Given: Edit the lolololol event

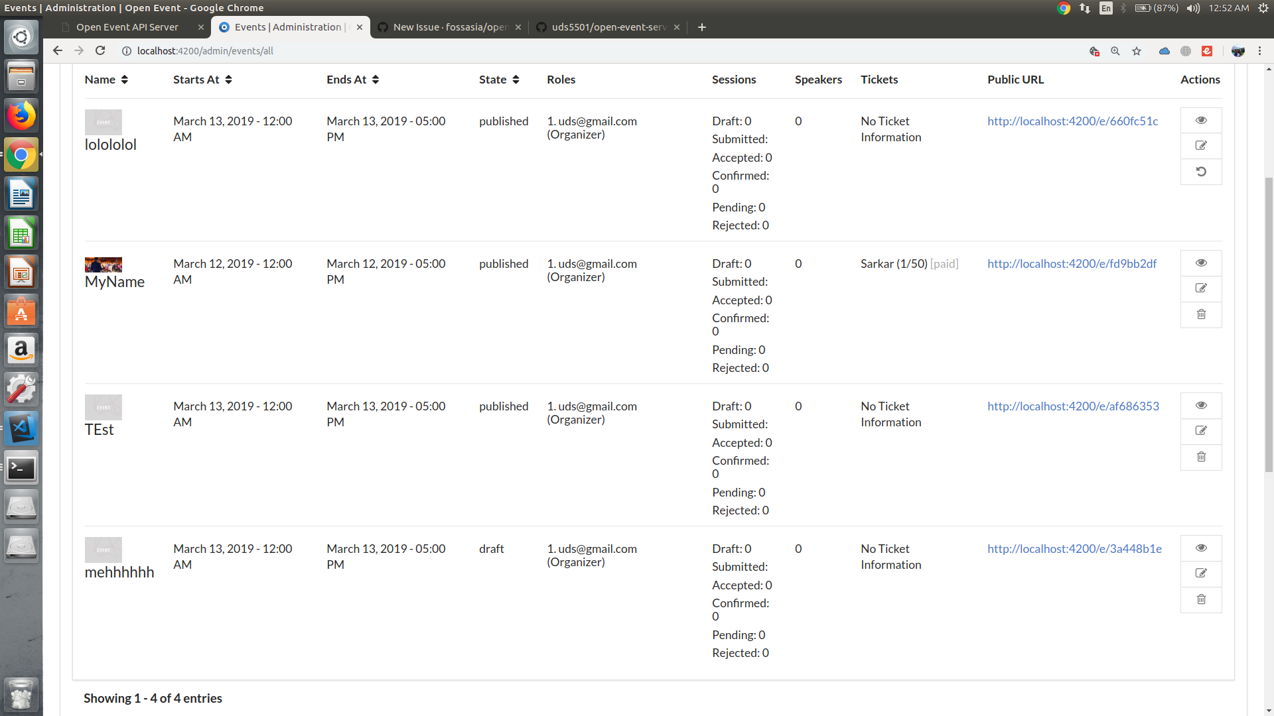Looking at the screenshot, I should tap(1200, 146).
